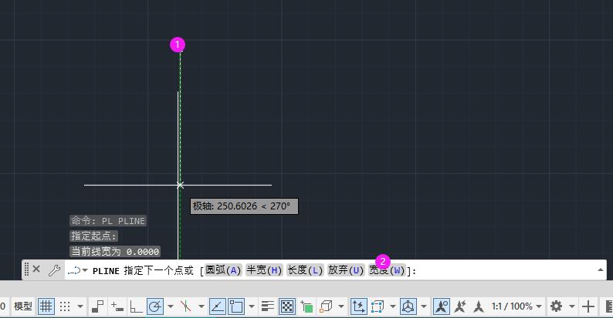The width and height of the screenshot is (613, 318).
Task: Toggle object snap tracking icon
Action: pos(218,306)
